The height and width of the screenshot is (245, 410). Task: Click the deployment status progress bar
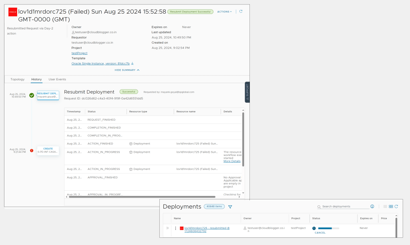pos(328,228)
